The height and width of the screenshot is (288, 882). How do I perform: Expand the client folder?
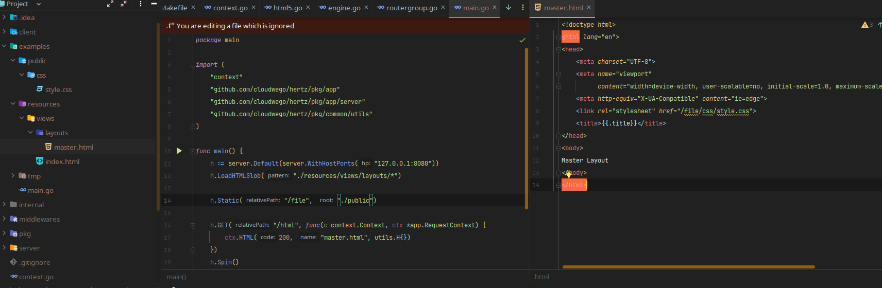tap(4, 32)
